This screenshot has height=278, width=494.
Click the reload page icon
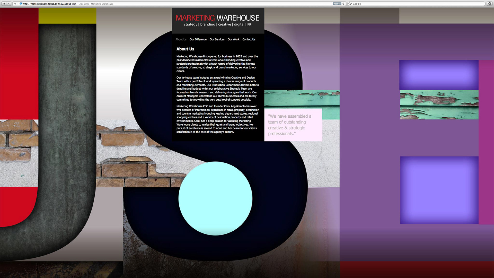click(343, 4)
